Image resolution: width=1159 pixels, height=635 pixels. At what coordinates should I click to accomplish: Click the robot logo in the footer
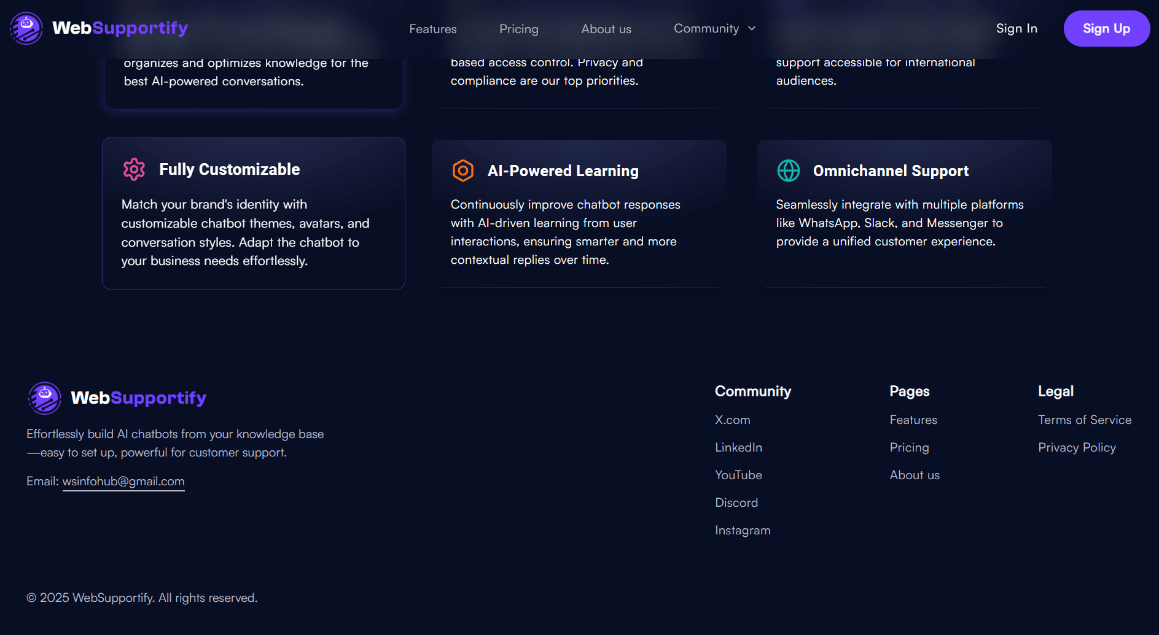(x=44, y=398)
